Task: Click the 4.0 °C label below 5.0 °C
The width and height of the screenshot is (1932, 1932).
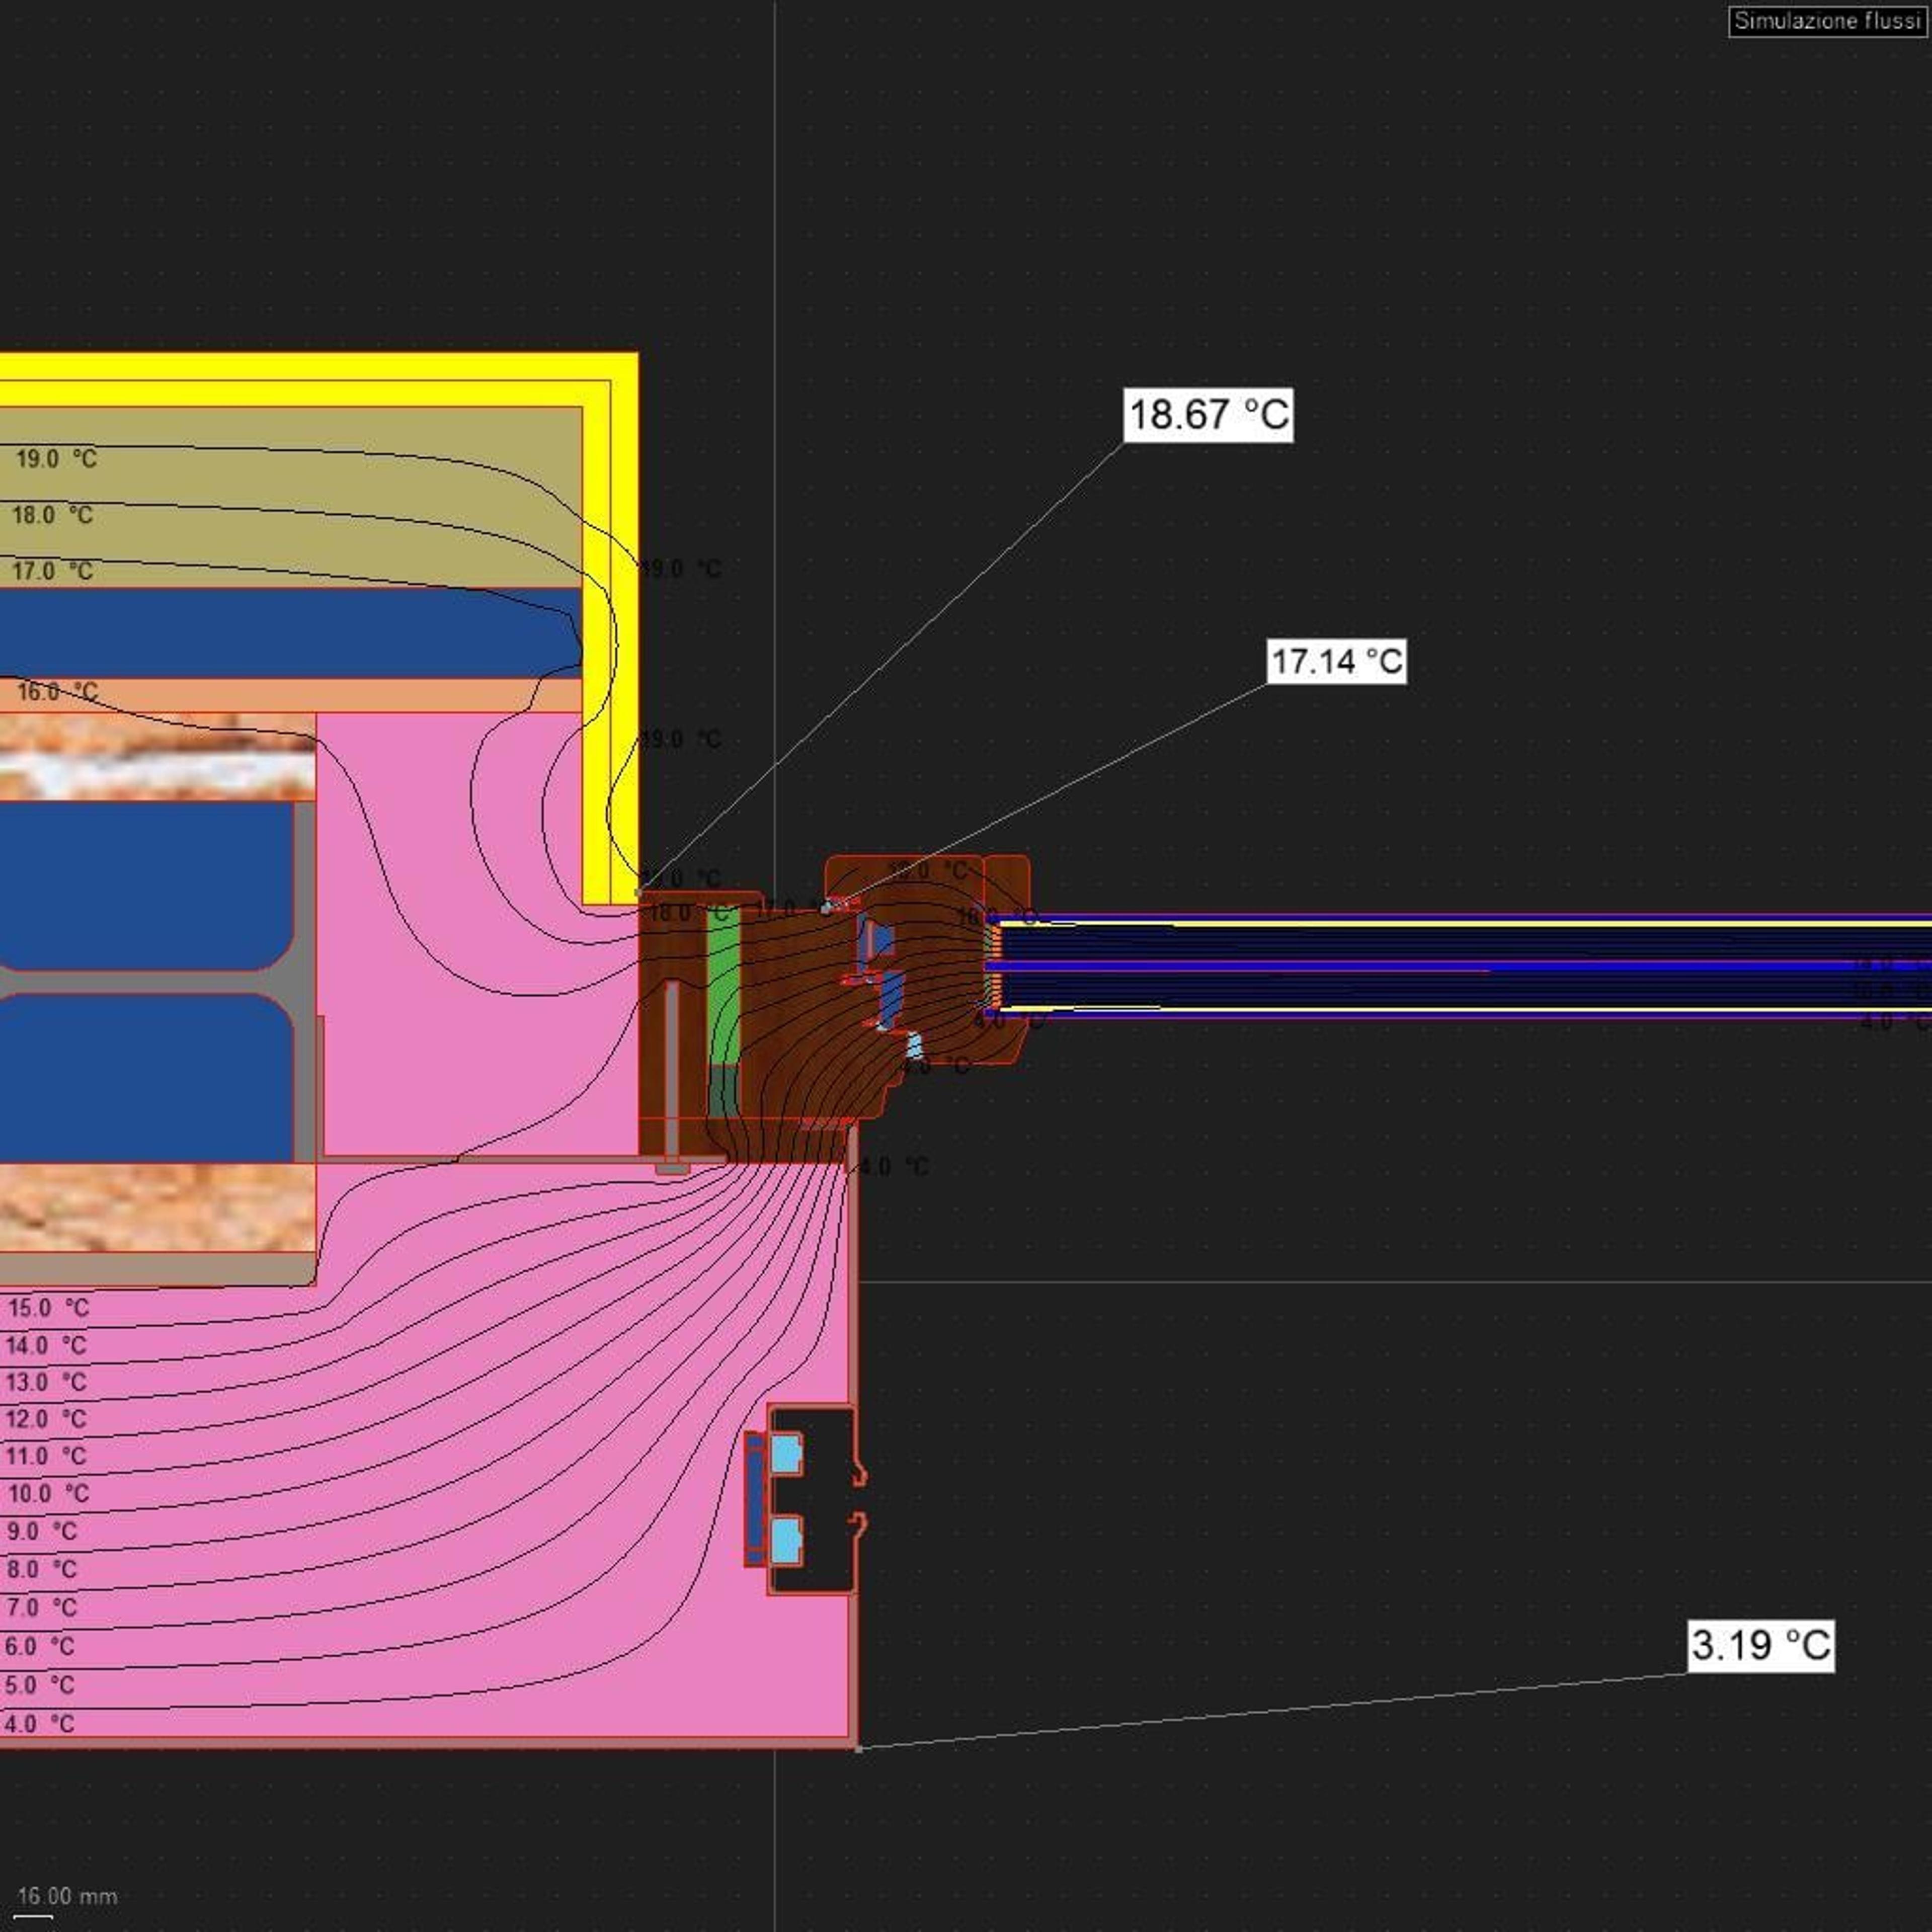Action: point(39,1723)
